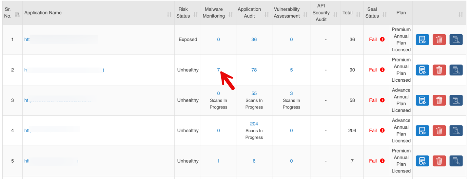Delete the application in row 2

tap(439, 70)
